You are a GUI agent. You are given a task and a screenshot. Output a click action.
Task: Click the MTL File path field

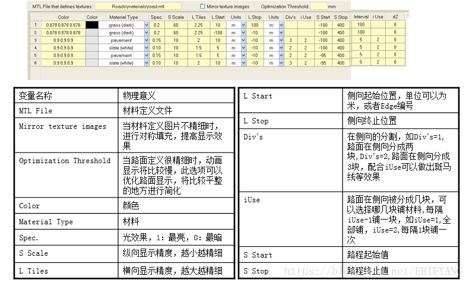click(138, 7)
